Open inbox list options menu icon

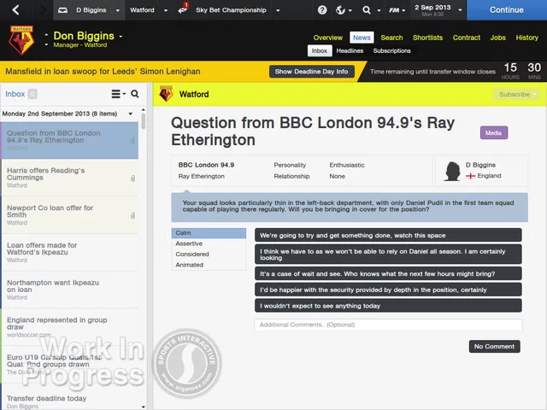click(x=118, y=94)
